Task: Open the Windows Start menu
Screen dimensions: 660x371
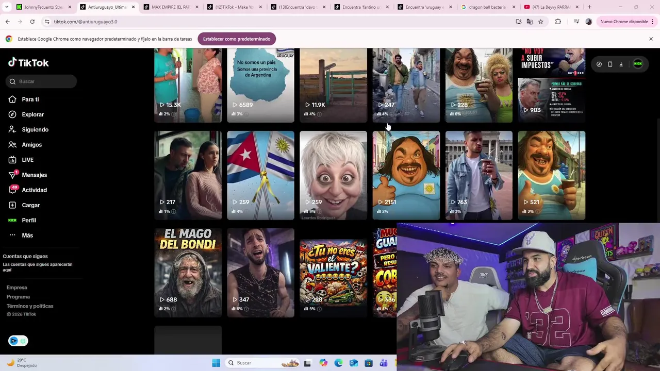Action: tap(216, 363)
